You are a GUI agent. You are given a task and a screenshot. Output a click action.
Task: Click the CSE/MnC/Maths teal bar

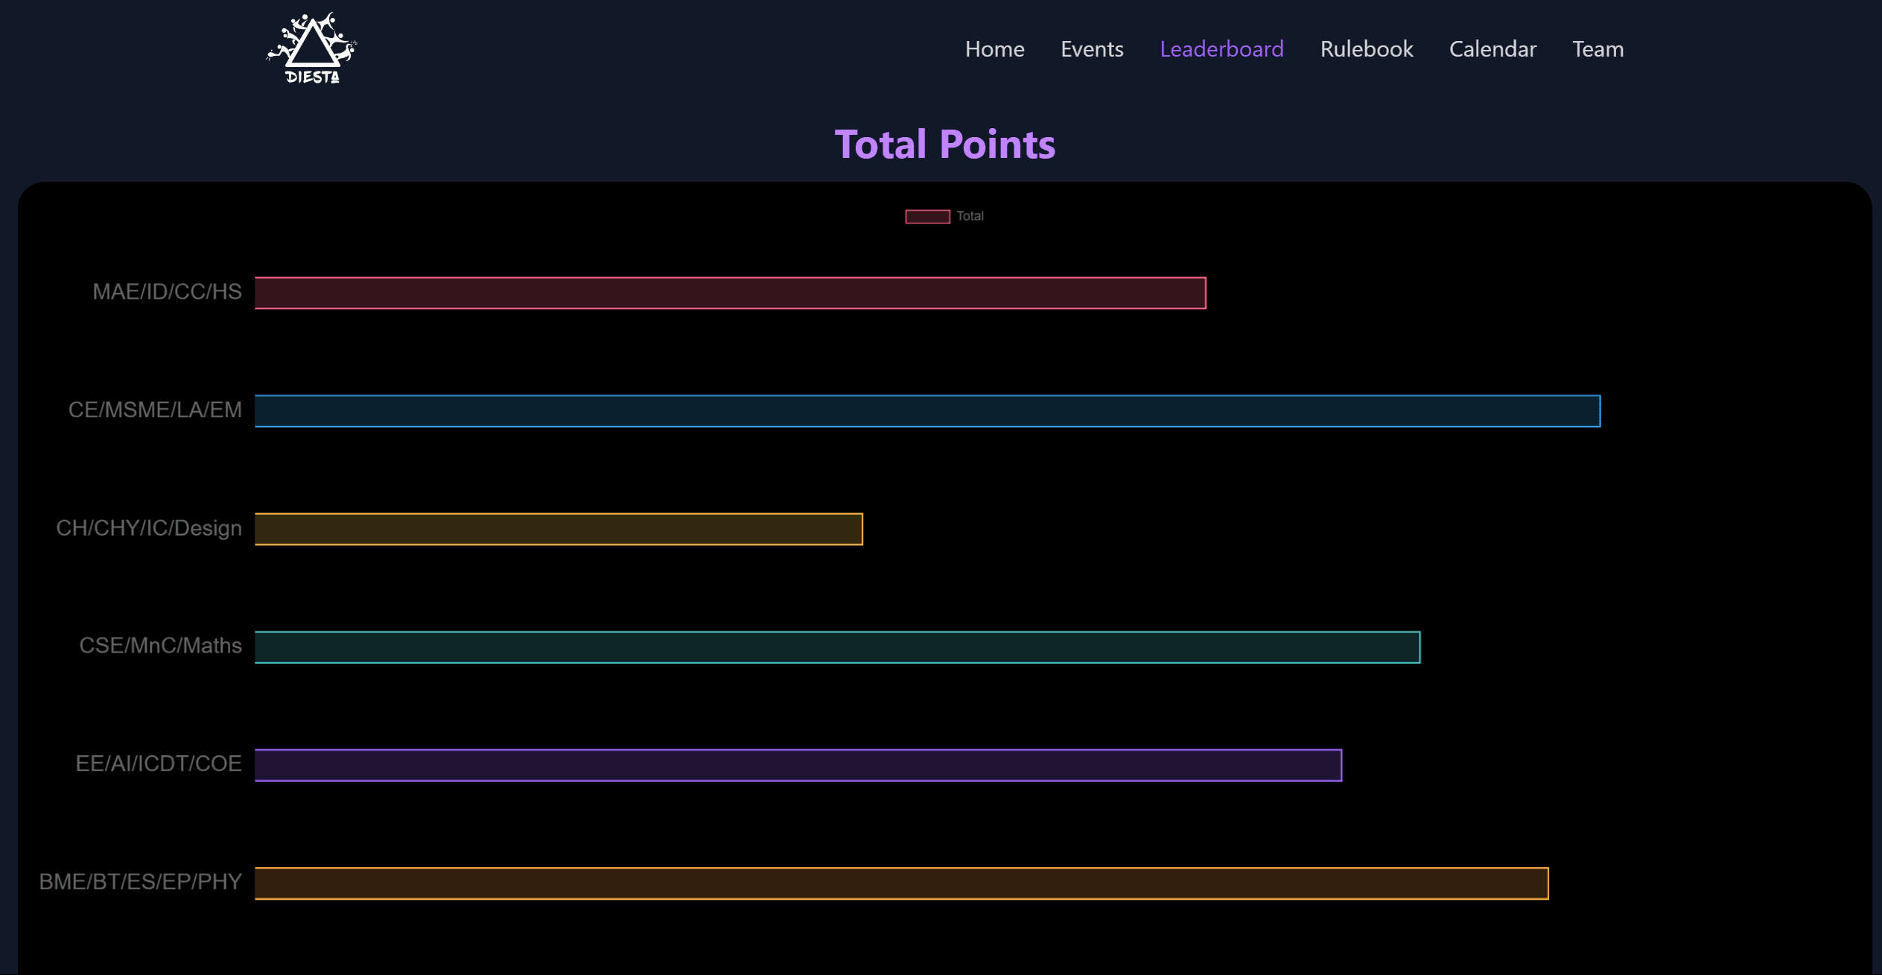tap(837, 647)
